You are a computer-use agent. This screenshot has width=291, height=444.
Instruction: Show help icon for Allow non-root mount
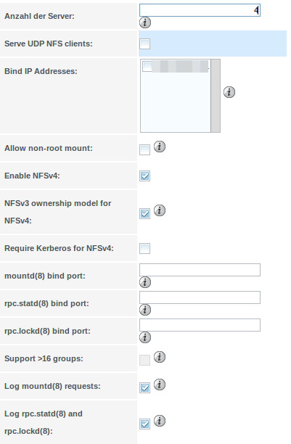(160, 147)
